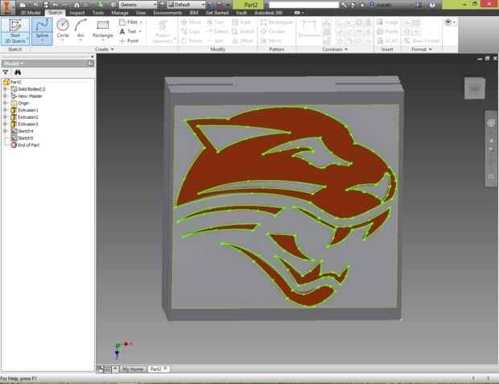Open the Get Started ribbon tab
This screenshot has height=384, width=499.
click(217, 13)
